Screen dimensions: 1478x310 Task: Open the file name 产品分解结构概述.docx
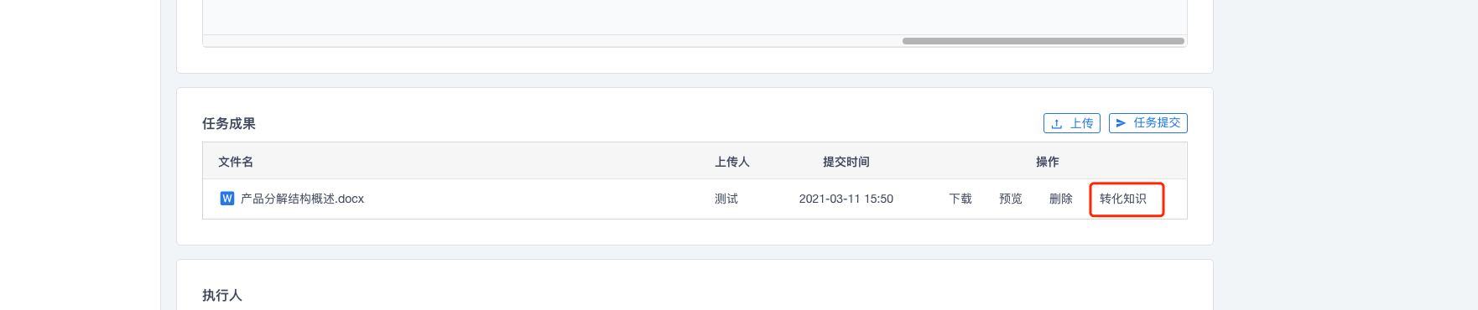click(x=302, y=199)
